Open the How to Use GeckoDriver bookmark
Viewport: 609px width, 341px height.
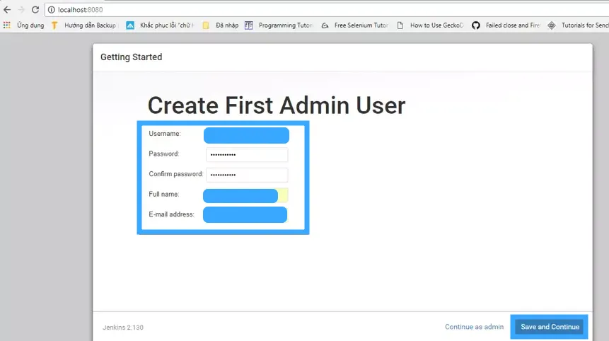click(x=430, y=25)
